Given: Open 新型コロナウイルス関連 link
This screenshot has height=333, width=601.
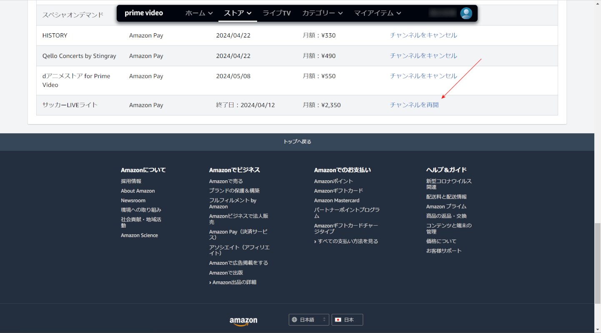Looking at the screenshot, I should point(449,184).
